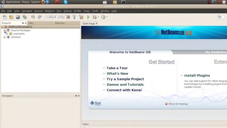This screenshot has width=227, height=128.
Task: Select the Source Packages tree item
Action: click(21, 30)
